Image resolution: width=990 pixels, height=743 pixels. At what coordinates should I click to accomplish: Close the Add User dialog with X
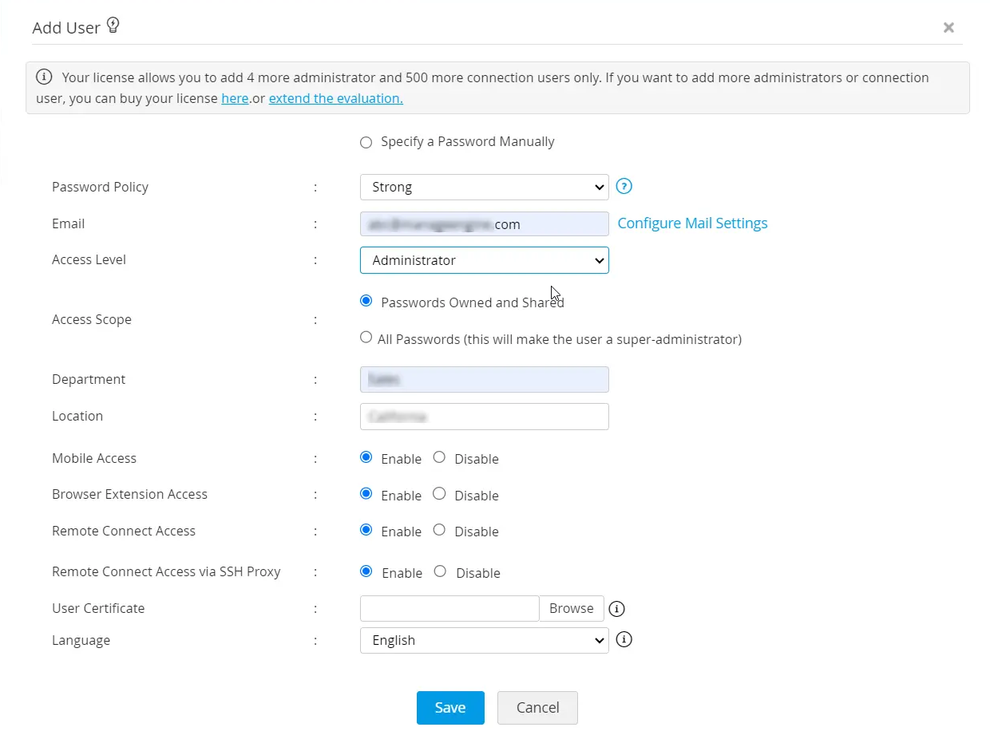click(x=948, y=28)
